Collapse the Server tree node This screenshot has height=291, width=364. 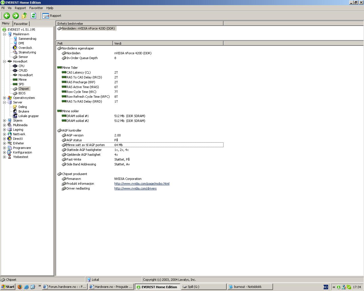5,102
